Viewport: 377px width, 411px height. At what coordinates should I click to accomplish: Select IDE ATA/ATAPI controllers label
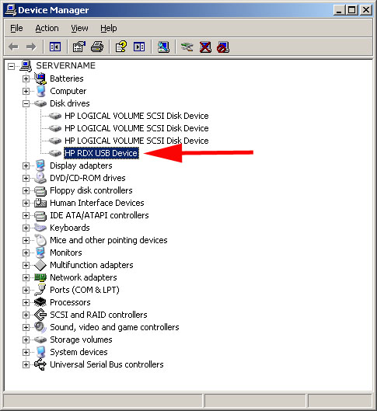point(99,215)
